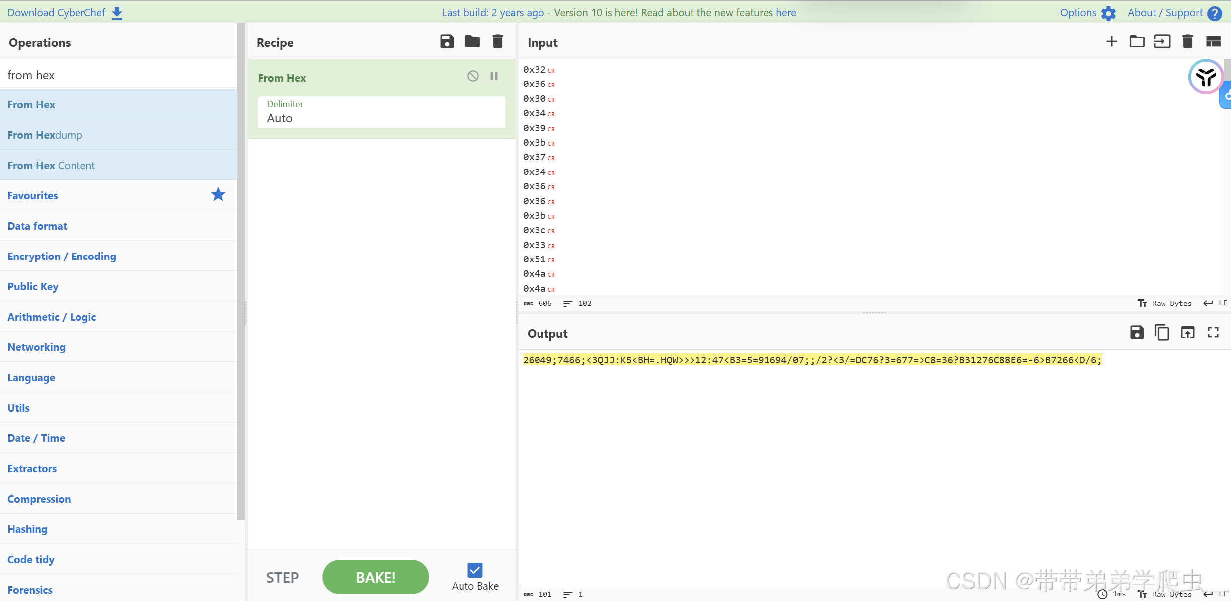The height and width of the screenshot is (601, 1231).
Task: Change input LF end-of-line sequence
Action: click(1215, 303)
